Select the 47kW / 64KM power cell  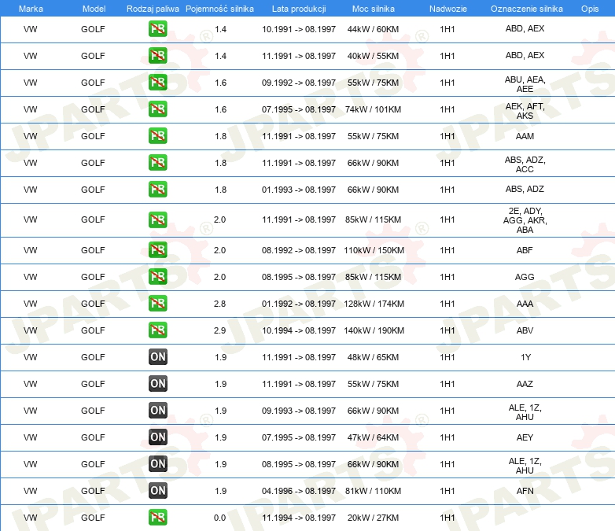point(373,437)
